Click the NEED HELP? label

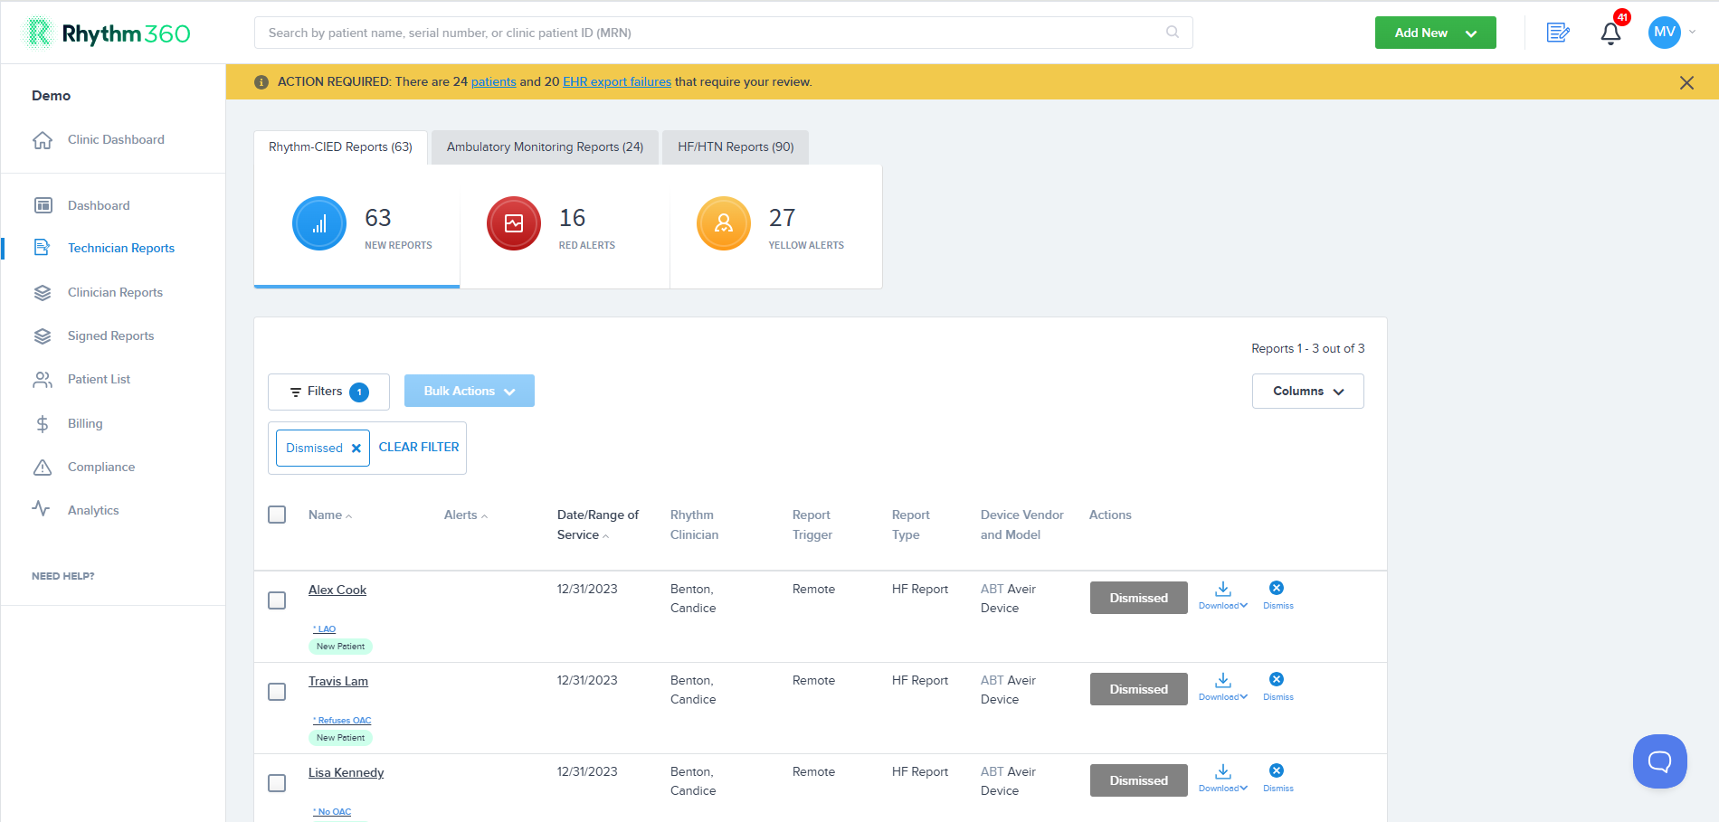(x=63, y=576)
